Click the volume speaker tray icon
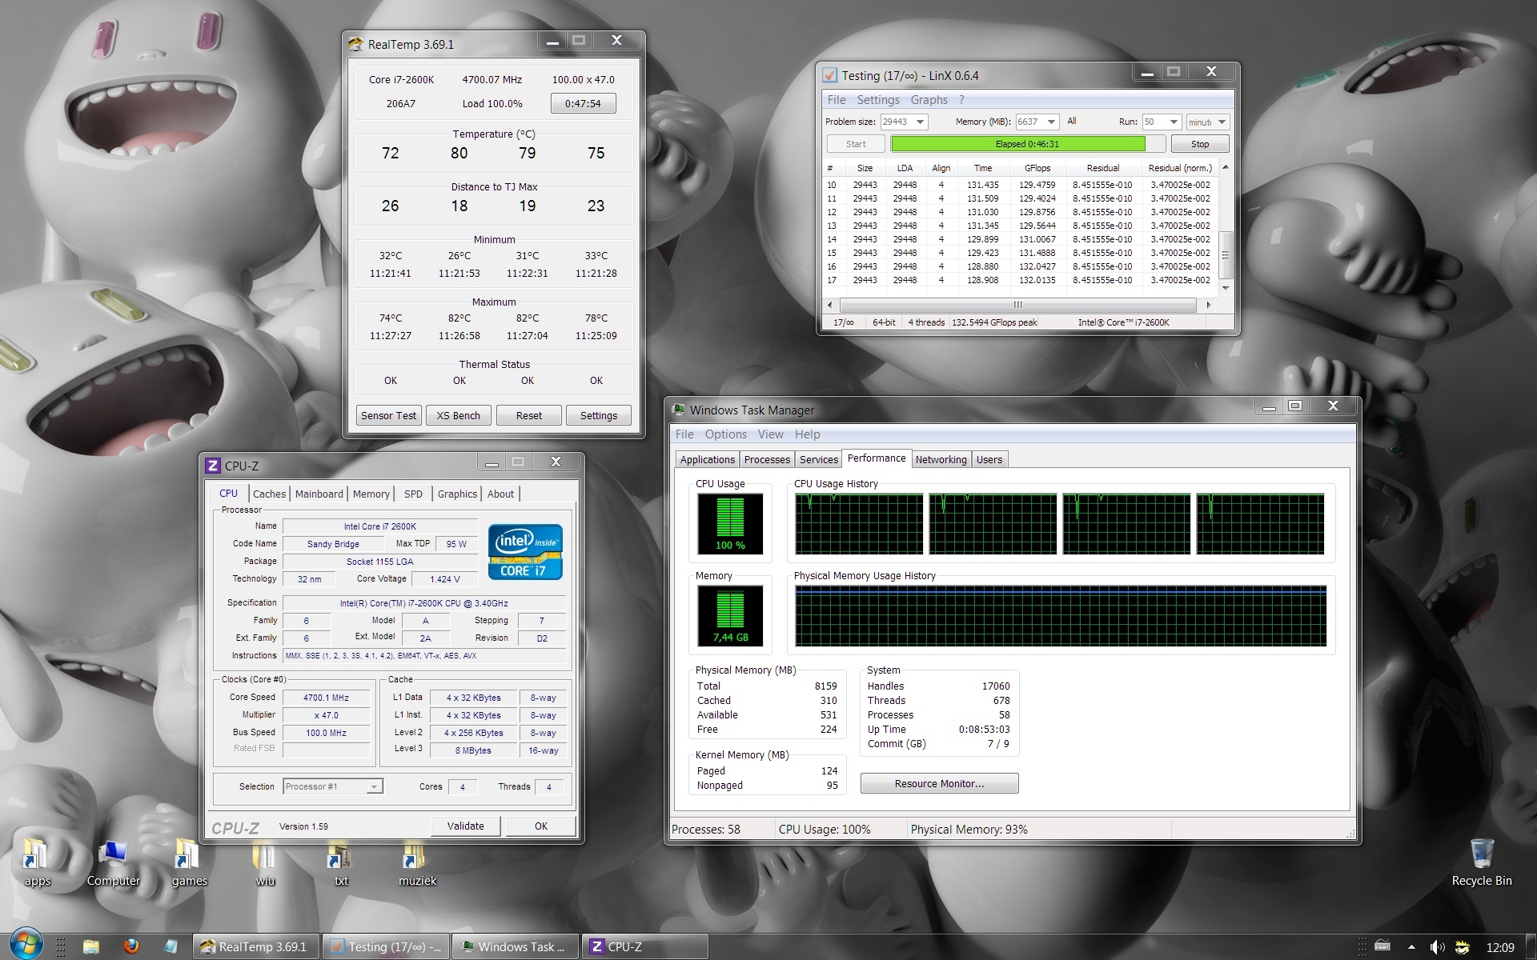1537x960 pixels. (x=1437, y=947)
